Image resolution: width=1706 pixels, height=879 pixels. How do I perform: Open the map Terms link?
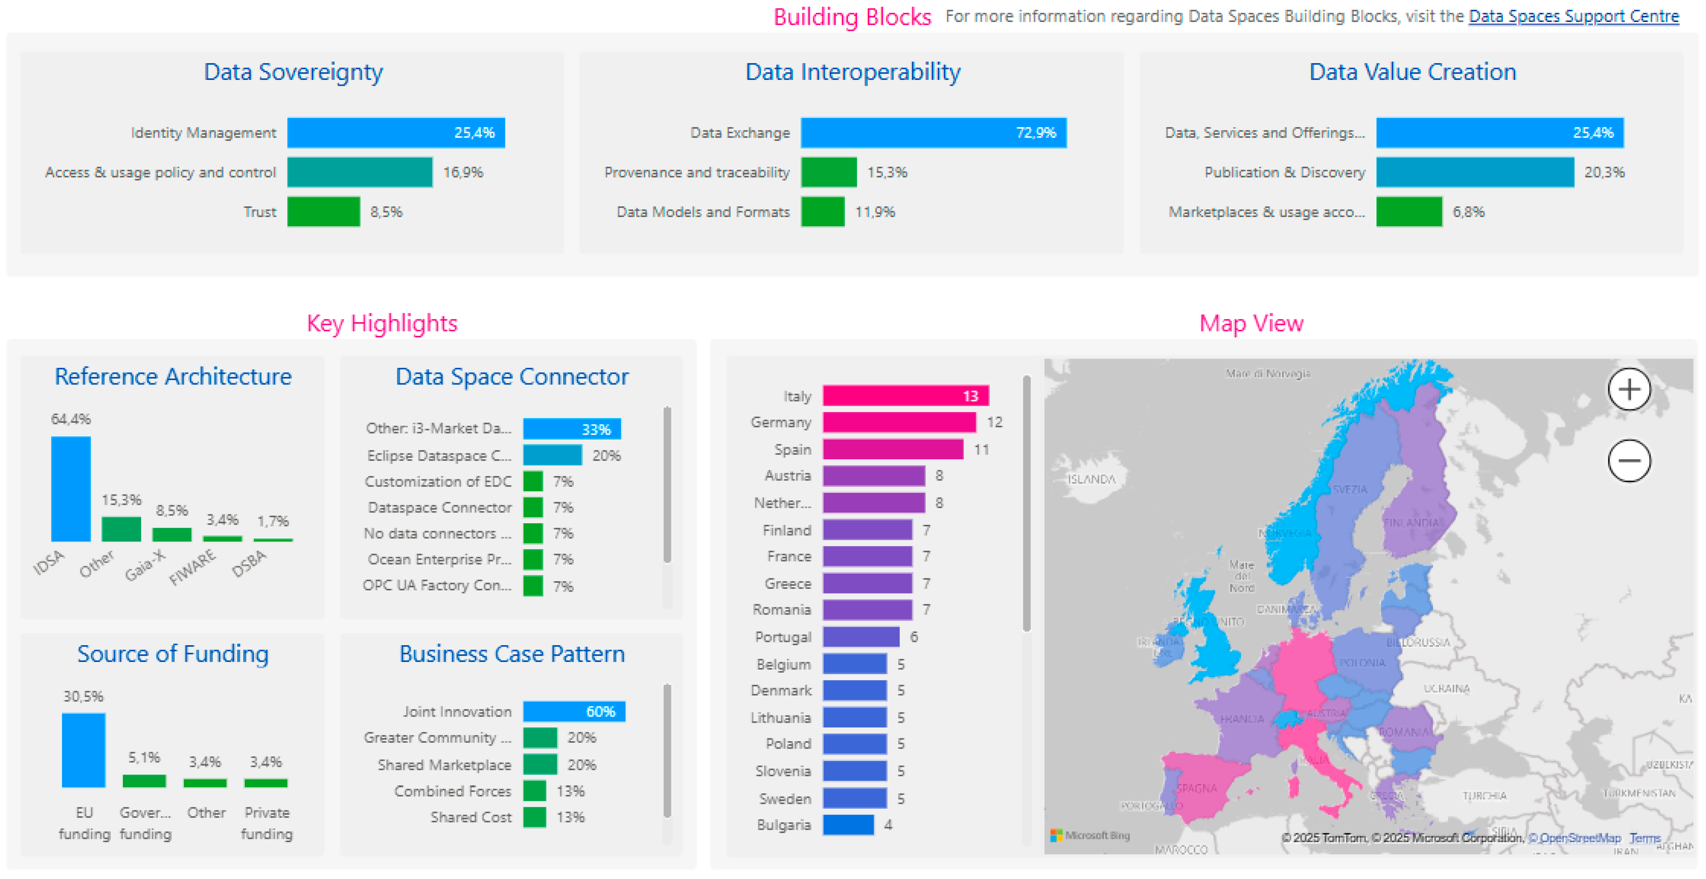coord(1644,838)
